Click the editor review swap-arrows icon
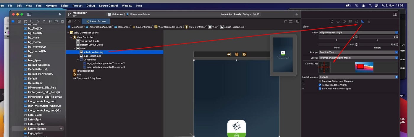 click(x=285, y=21)
